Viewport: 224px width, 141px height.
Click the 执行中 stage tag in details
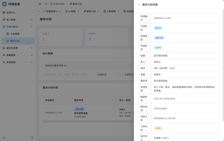[158, 28]
